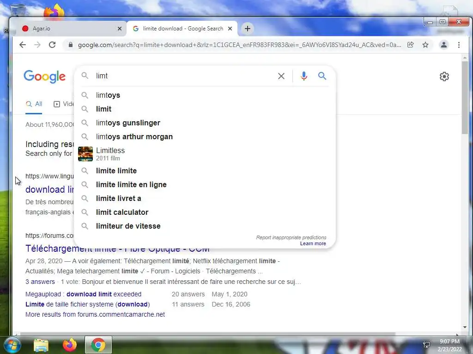Submit search with blue magnifier icon

click(x=322, y=76)
